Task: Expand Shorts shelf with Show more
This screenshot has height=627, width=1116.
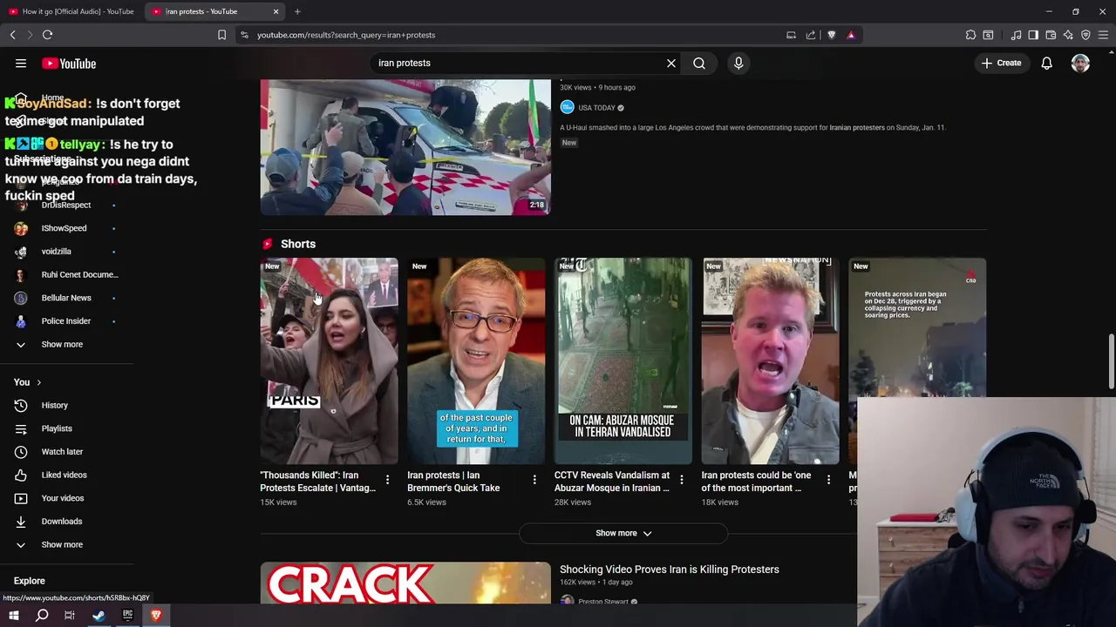Action: [x=623, y=533]
